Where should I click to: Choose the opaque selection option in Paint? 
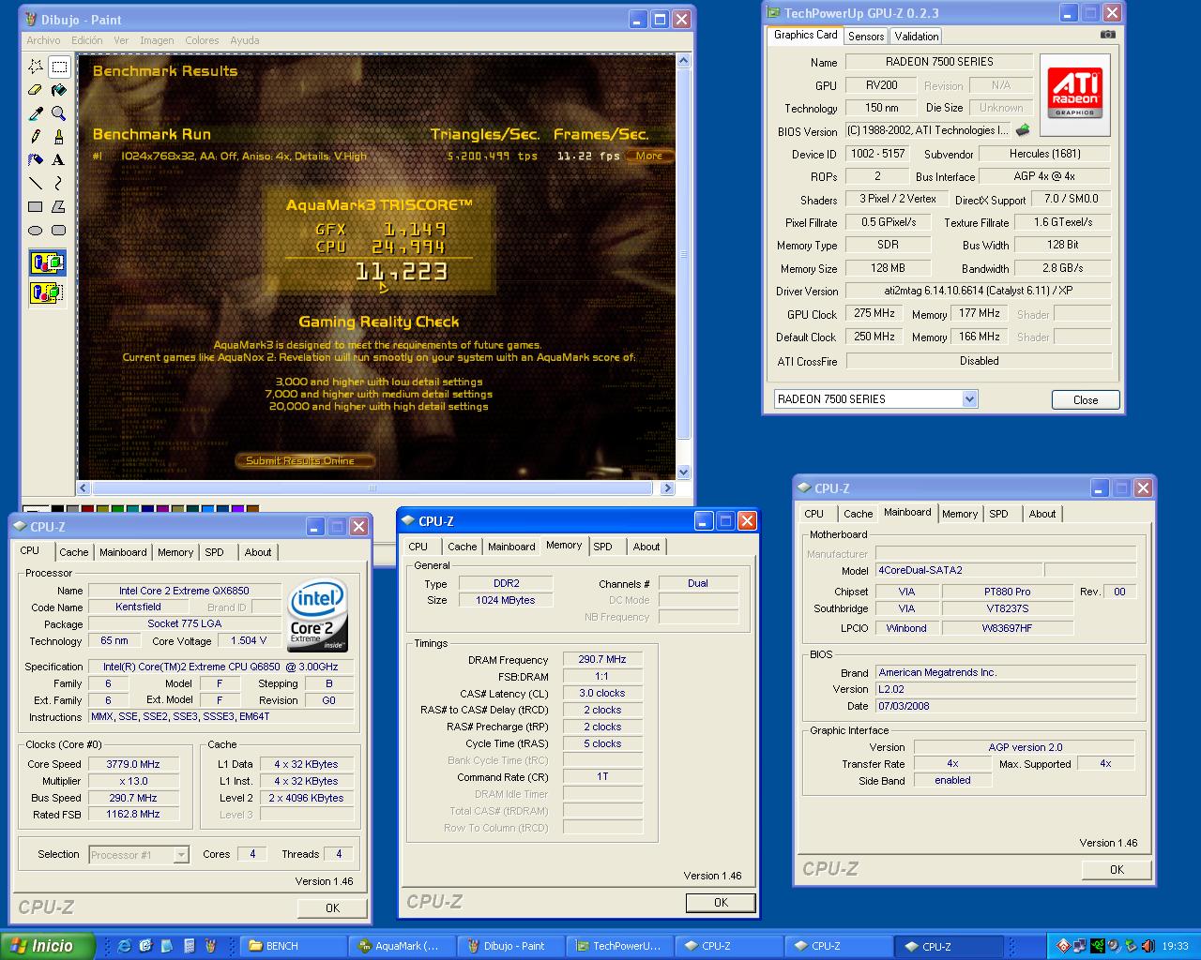47,262
